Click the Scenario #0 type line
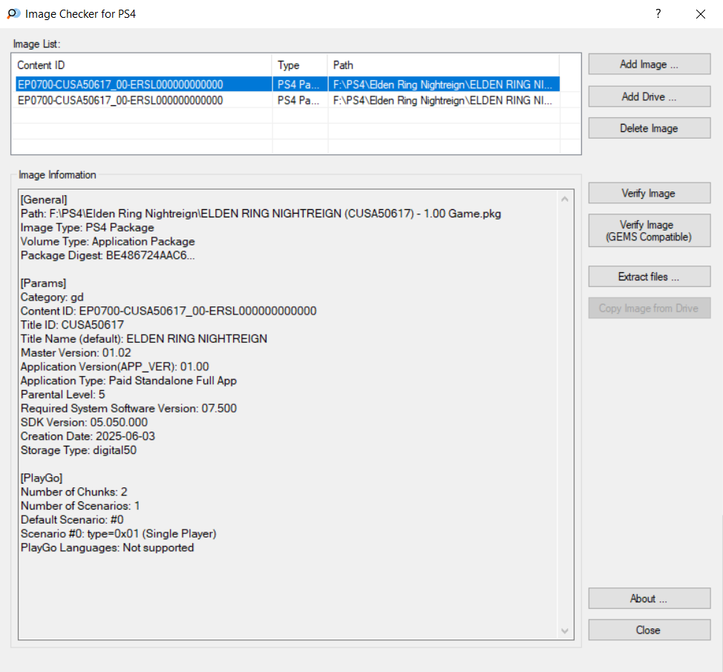The width and height of the screenshot is (723, 672). [x=118, y=533]
